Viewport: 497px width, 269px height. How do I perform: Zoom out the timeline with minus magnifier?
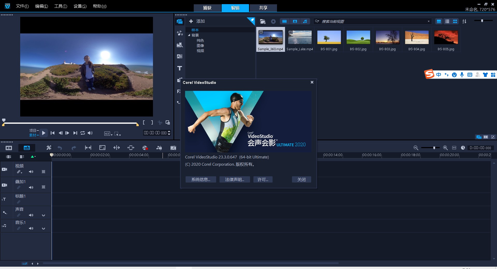(x=416, y=148)
